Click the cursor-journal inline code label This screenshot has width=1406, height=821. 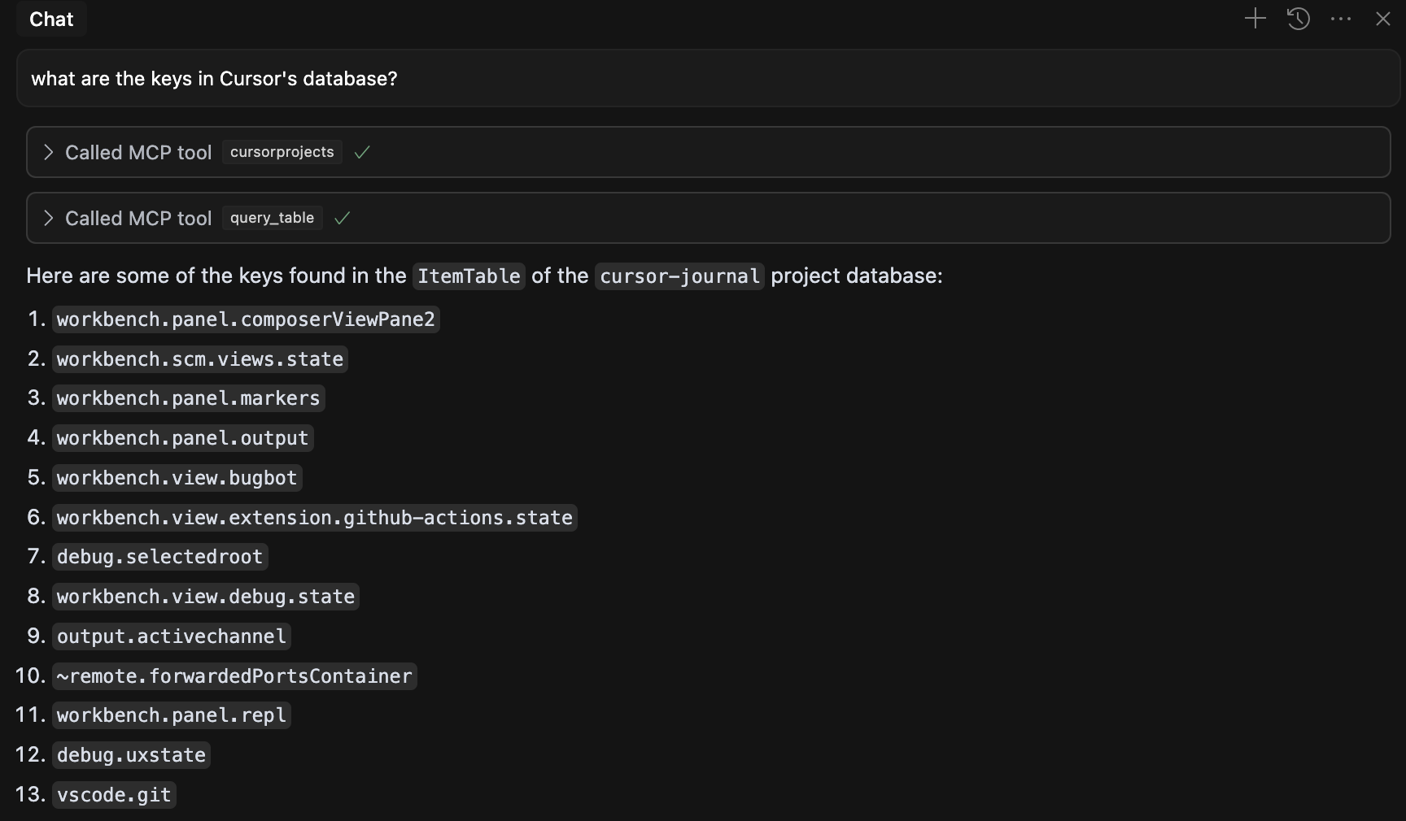pos(679,276)
